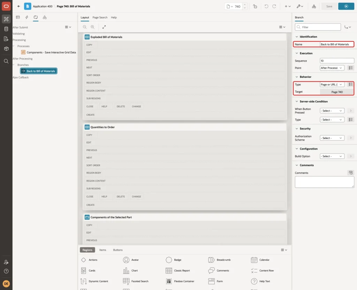Open the Create plus menu

[288, 6]
